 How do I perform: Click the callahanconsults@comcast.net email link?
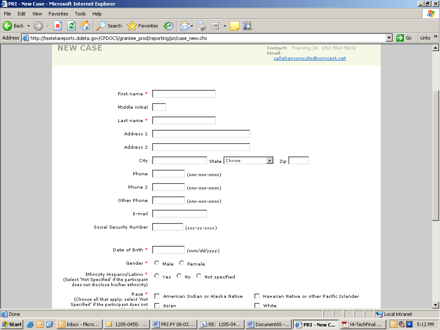pyautogui.click(x=309, y=58)
